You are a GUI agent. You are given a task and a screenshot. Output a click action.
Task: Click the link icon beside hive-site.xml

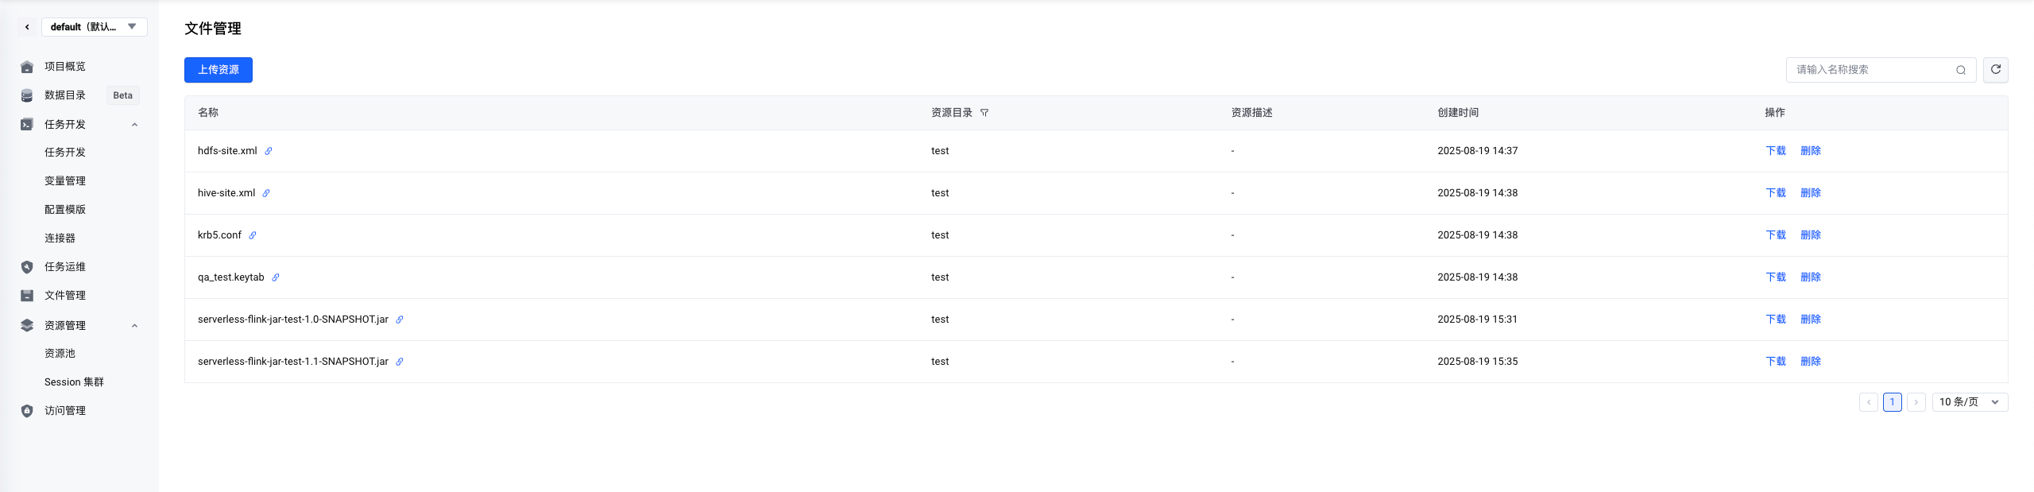click(x=266, y=193)
